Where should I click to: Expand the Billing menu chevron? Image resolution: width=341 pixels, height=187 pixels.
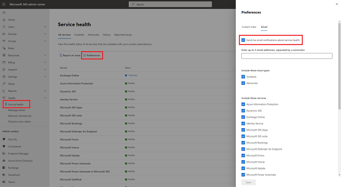tap(45, 62)
